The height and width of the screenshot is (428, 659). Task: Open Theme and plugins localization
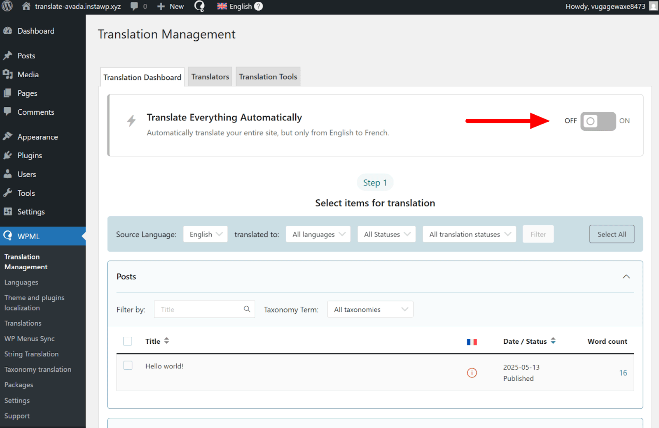coord(35,303)
